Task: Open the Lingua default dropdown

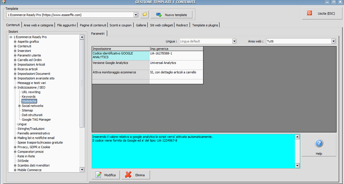Action: point(234,41)
